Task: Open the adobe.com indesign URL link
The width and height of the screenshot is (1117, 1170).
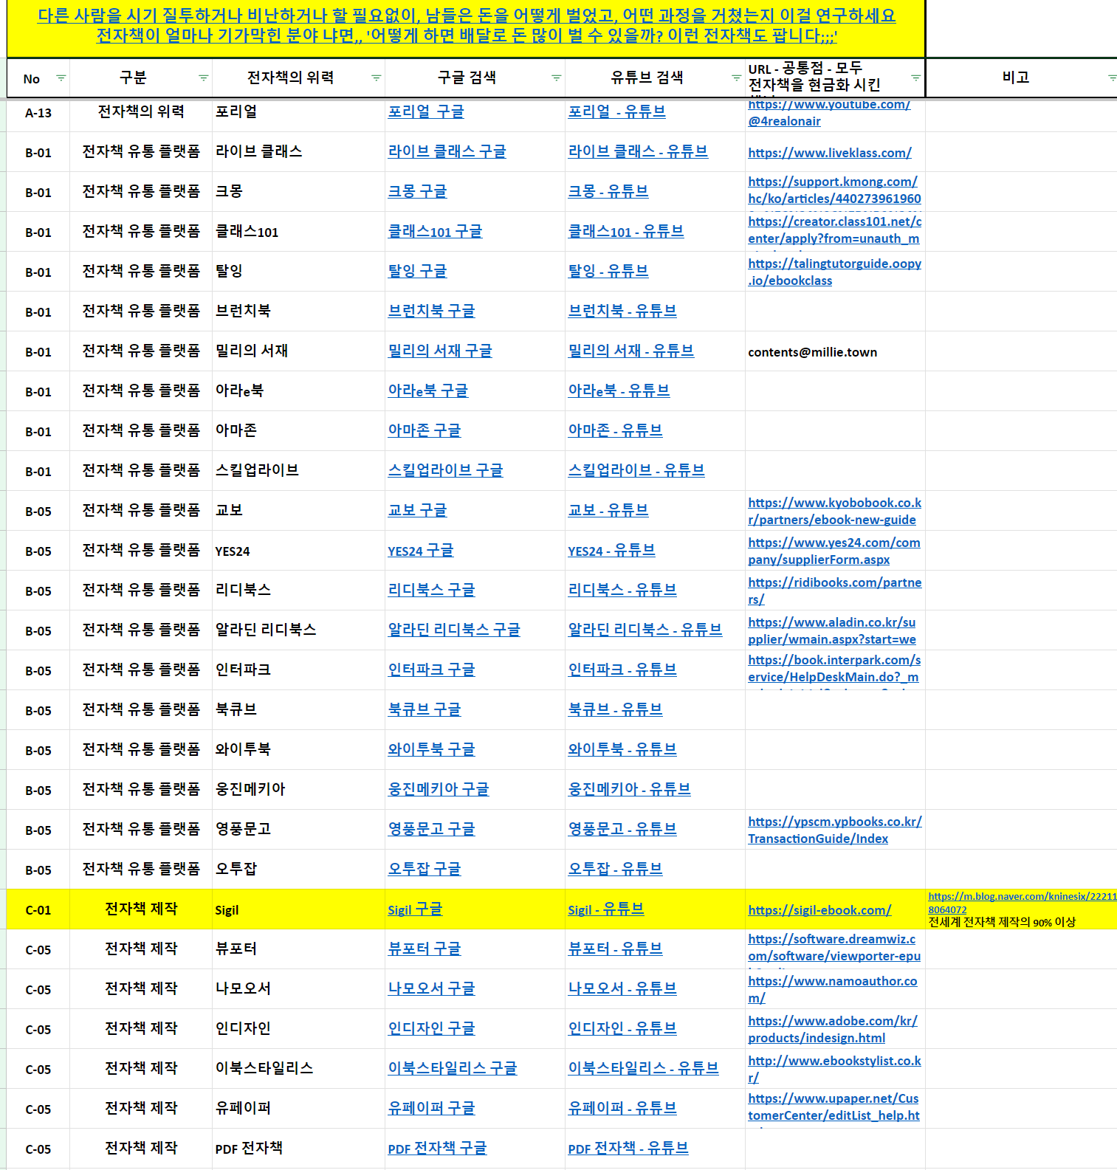Action: (833, 1029)
